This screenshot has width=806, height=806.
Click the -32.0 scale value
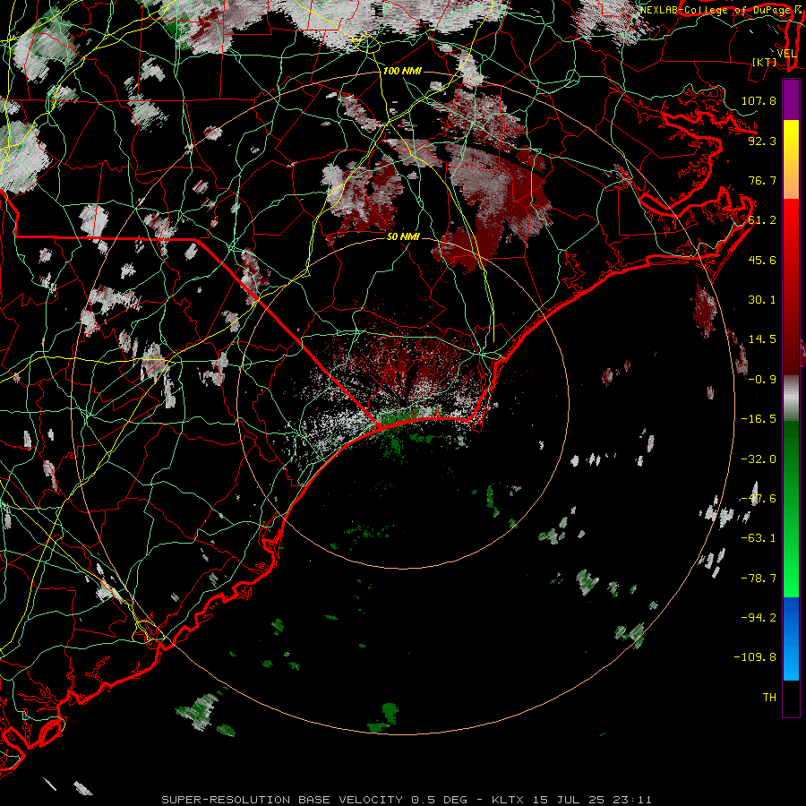pos(759,459)
